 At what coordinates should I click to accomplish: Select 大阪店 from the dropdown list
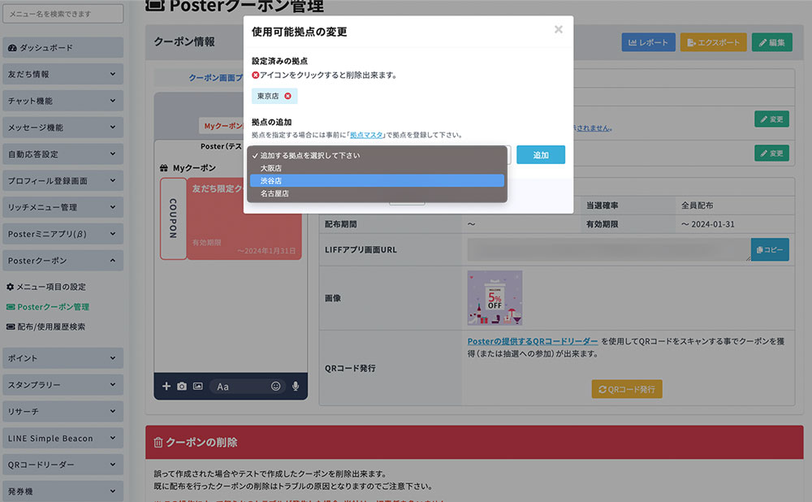377,168
